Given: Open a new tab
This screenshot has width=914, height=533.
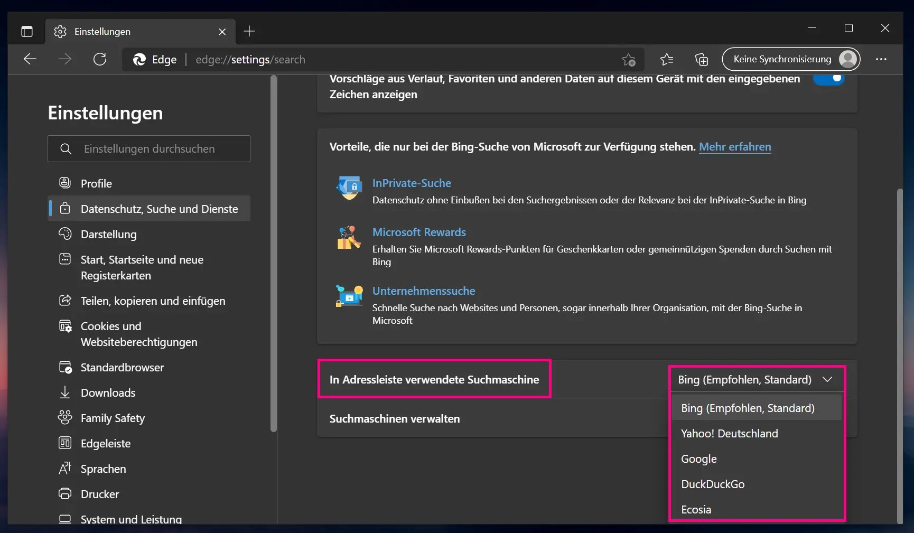Looking at the screenshot, I should (249, 32).
